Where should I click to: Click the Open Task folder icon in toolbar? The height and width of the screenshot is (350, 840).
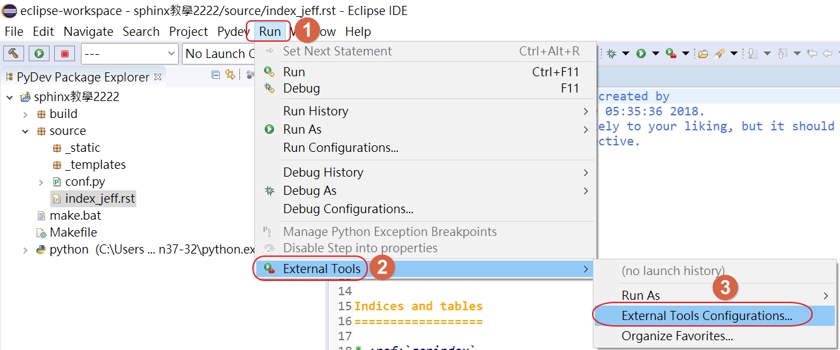click(x=703, y=53)
